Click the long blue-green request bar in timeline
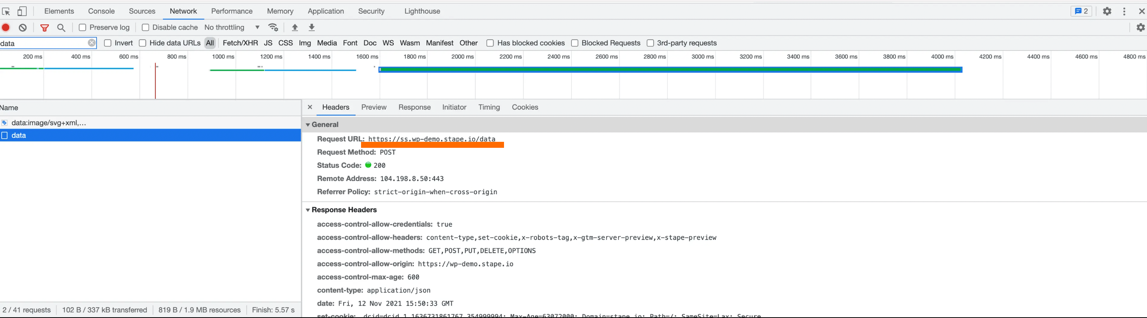This screenshot has width=1147, height=318. tap(671, 70)
